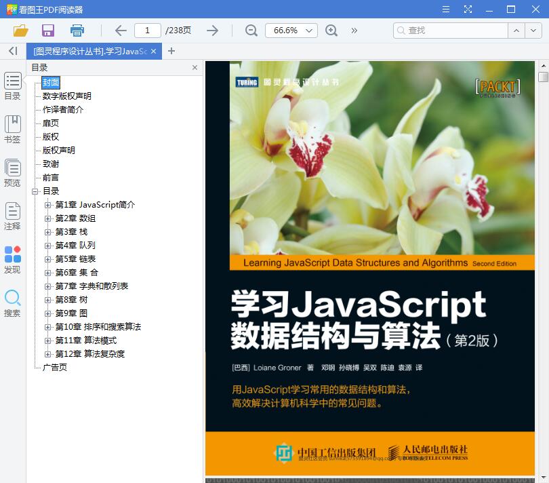Jump to 版权 outline entry
The image size is (549, 483).
pos(51,137)
